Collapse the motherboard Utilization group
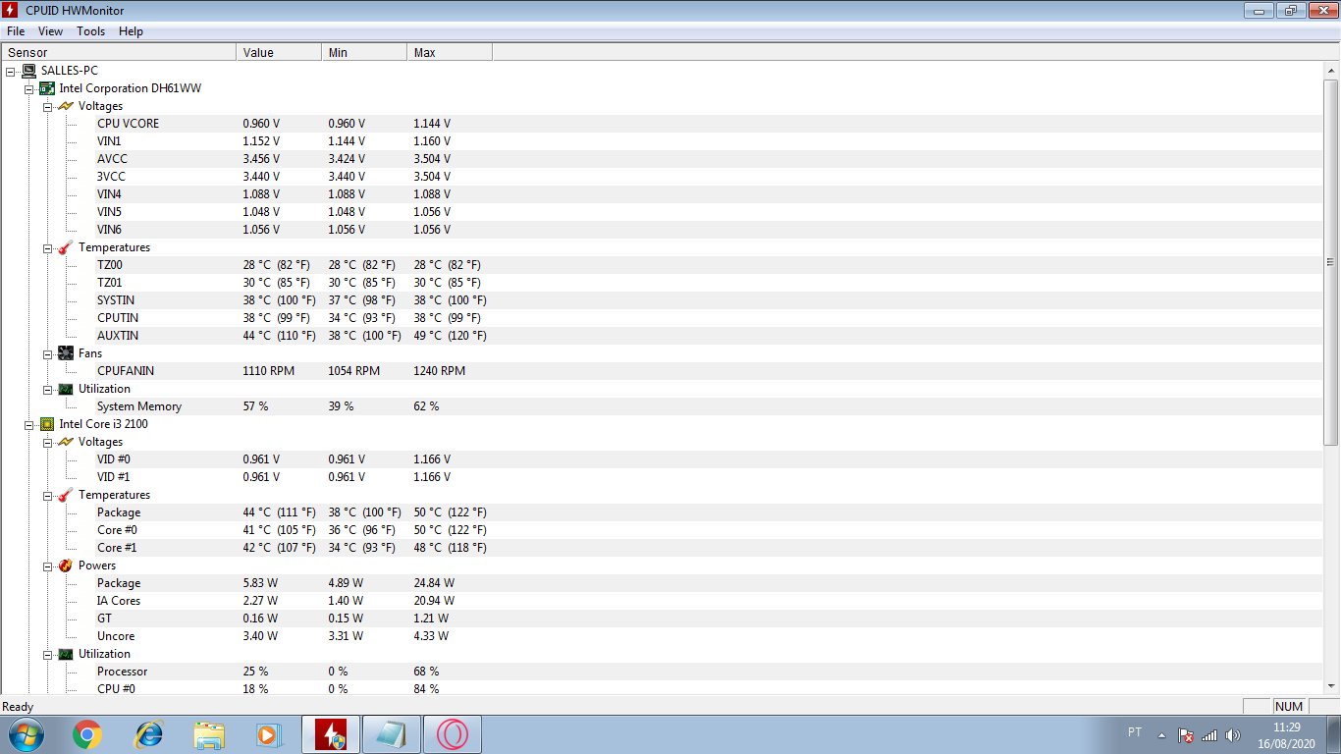 48,389
